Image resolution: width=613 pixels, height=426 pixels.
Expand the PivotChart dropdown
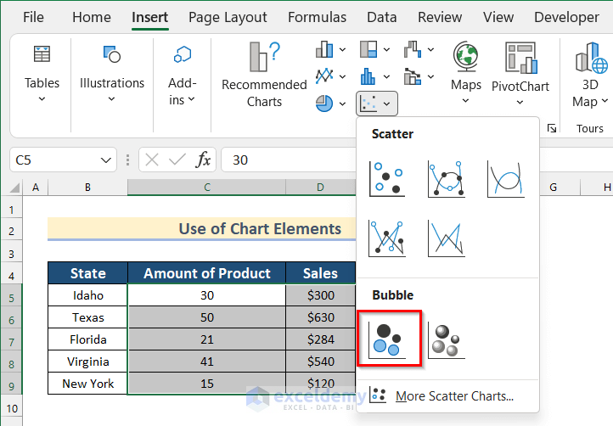[520, 102]
